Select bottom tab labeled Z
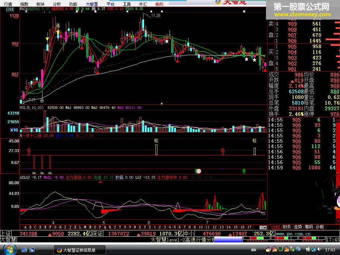This screenshot has width=340, height=255. pyautogui.click(x=150, y=227)
